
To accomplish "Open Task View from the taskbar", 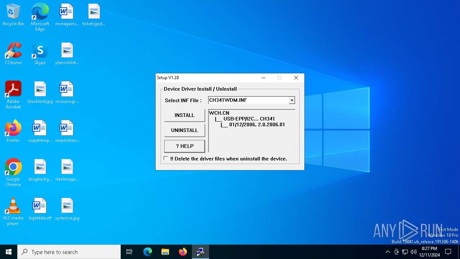I will pos(129,252).
